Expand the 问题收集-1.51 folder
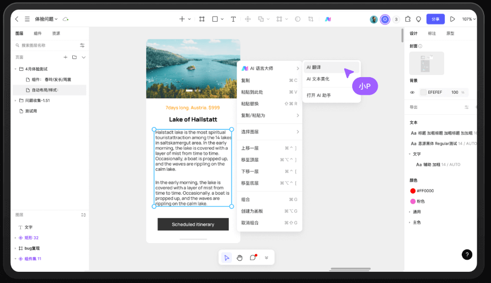491x283 pixels. point(15,101)
